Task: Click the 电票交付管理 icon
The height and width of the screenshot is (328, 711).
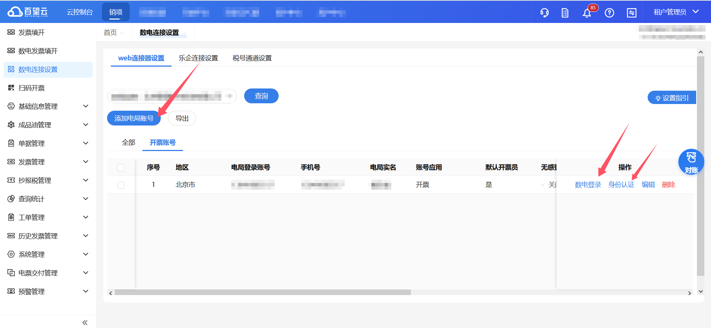Action: click(x=11, y=273)
